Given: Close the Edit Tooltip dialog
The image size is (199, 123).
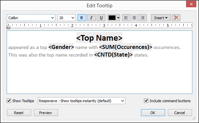Looking at the screenshot, I should (x=191, y=4).
